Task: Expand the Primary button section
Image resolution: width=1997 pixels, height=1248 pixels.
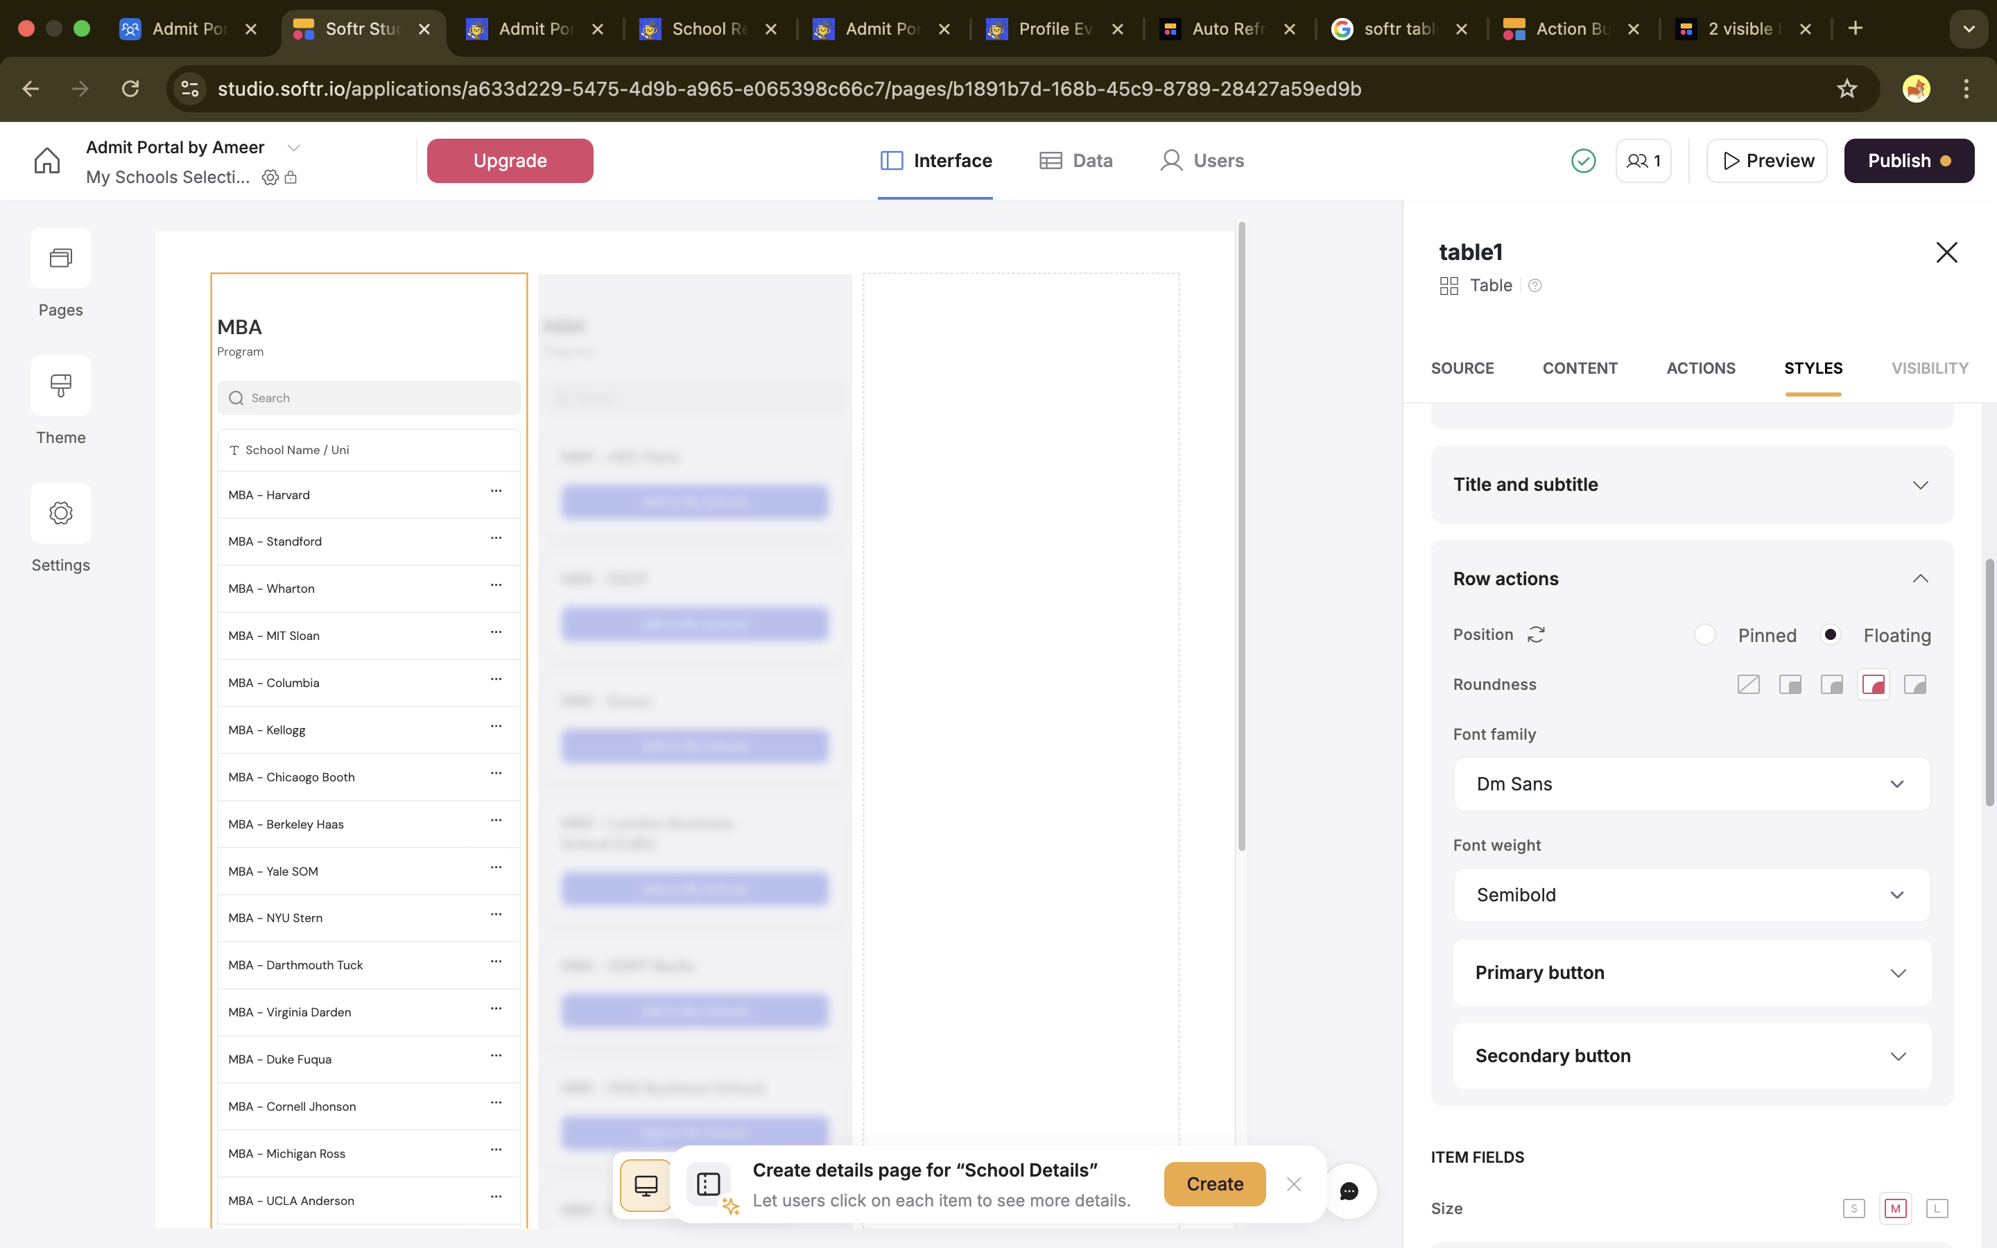Action: (x=1692, y=973)
